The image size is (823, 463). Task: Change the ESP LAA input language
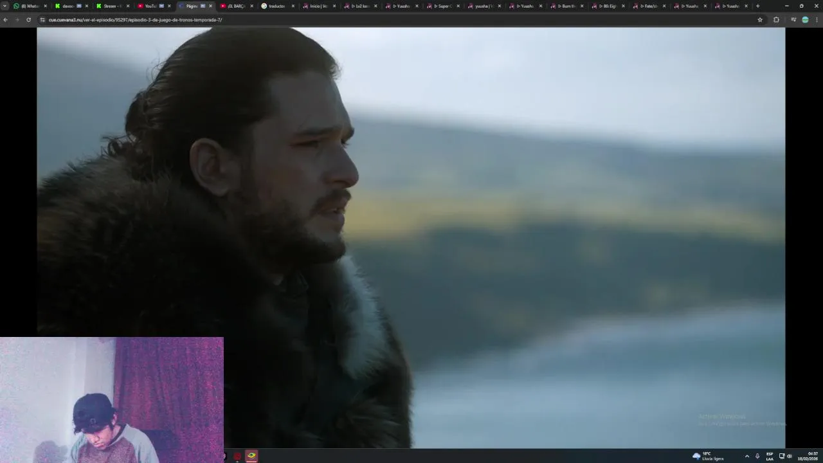pos(770,456)
